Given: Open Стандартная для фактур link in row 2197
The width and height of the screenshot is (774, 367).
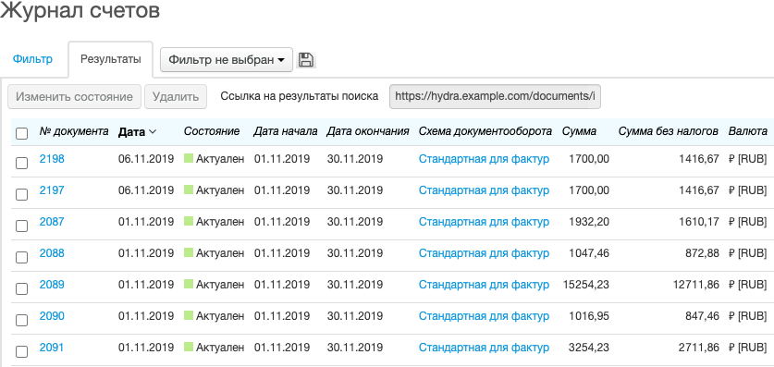Looking at the screenshot, I should click(484, 190).
